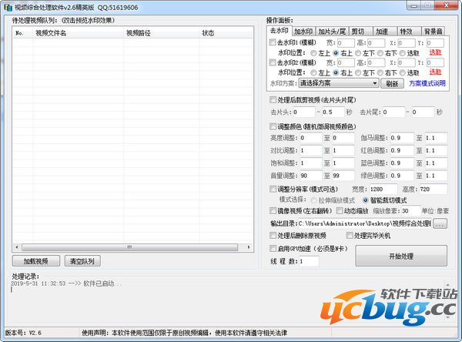The width and height of the screenshot is (462, 342).
Task: Select the 背景音 tab
Action: tap(433, 32)
